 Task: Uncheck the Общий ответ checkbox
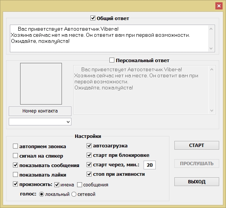(x=93, y=18)
